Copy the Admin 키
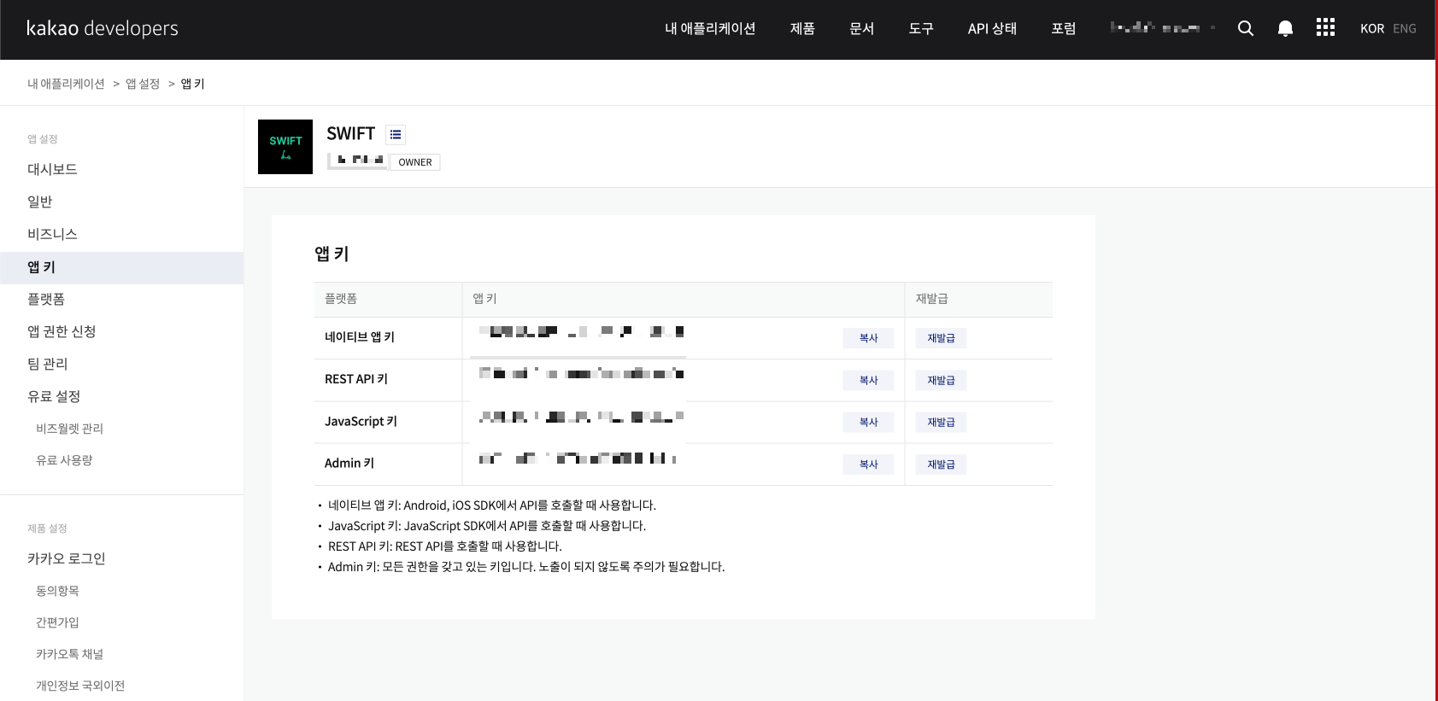Image resolution: width=1438 pixels, height=701 pixels. pos(868,464)
